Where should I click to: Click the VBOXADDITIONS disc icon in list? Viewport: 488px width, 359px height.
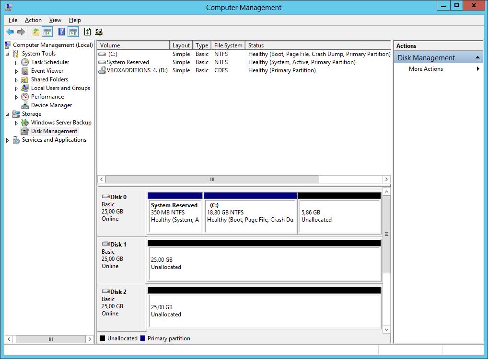pos(102,70)
